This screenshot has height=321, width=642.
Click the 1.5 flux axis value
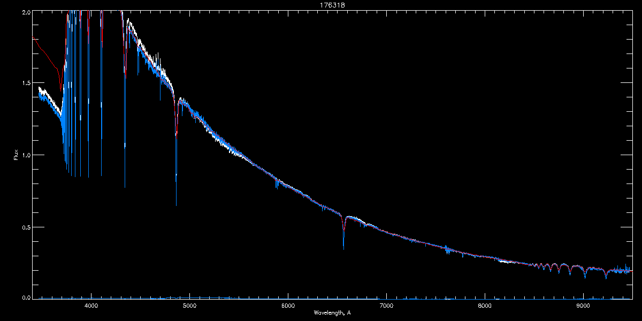[26, 83]
